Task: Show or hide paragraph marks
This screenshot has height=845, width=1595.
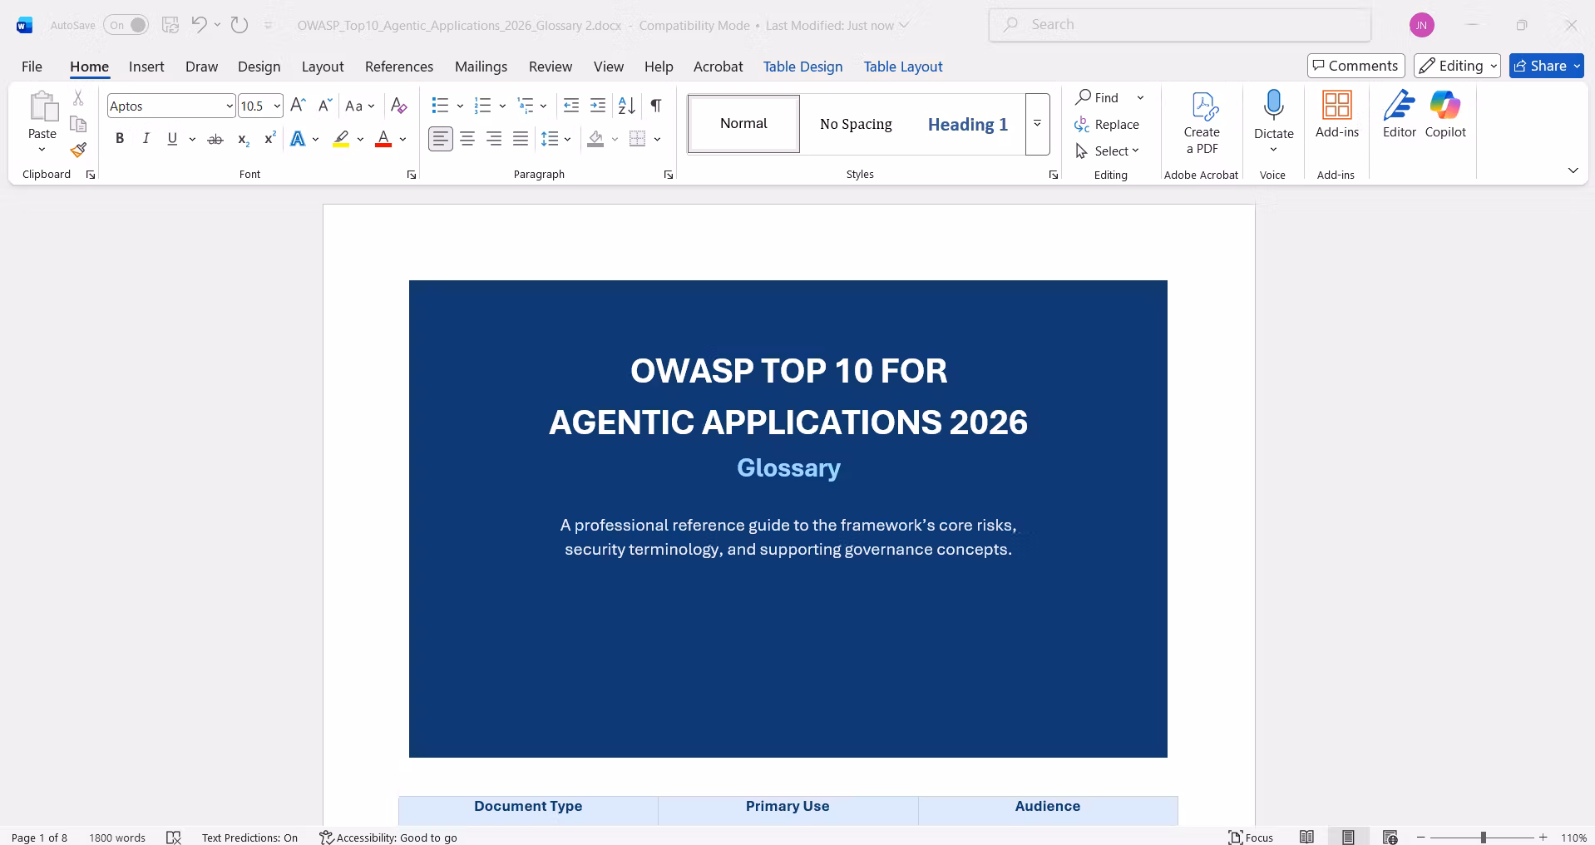Action: pos(656,106)
